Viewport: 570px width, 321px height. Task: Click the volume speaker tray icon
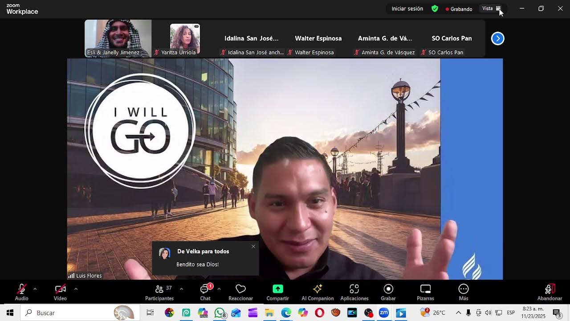coord(488,313)
